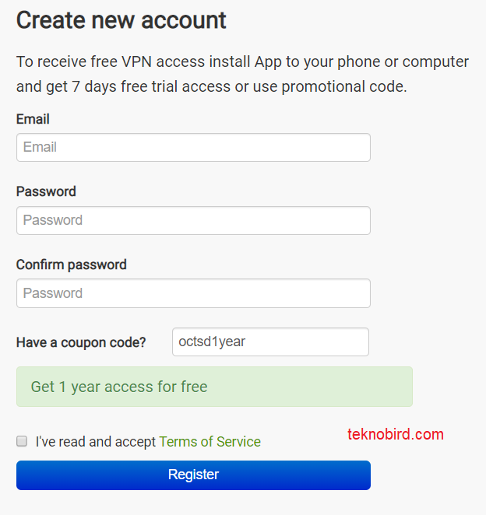
Task: Focus the first Password input field
Action: 193,220
